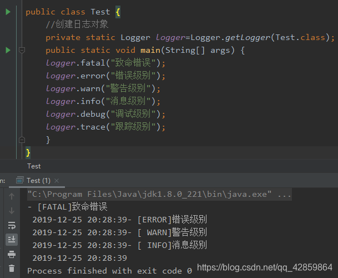
Task: Click the [ WARN]警告级别 console line
Action: click(120, 232)
